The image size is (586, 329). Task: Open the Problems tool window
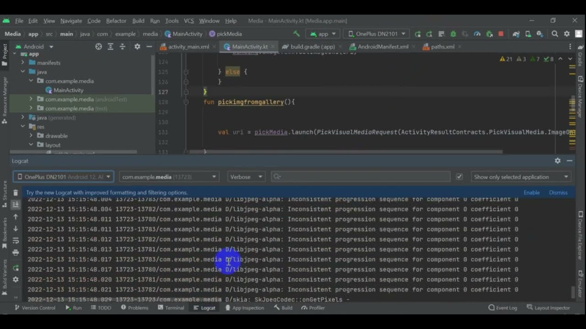(x=135, y=308)
